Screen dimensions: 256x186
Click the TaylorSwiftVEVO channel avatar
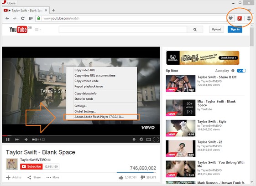(12, 164)
